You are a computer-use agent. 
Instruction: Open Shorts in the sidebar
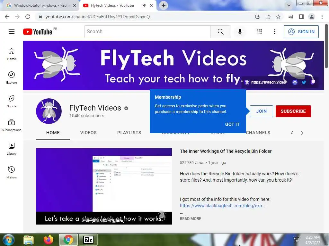pyautogui.click(x=12, y=101)
